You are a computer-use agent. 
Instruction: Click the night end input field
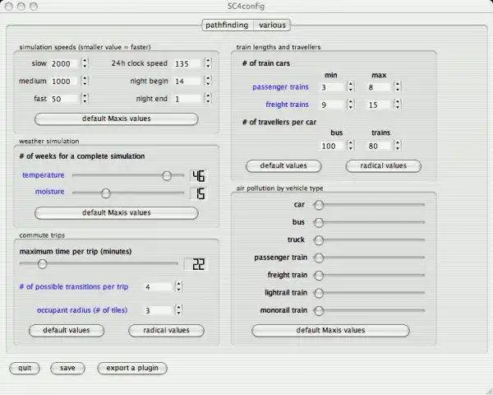click(187, 99)
